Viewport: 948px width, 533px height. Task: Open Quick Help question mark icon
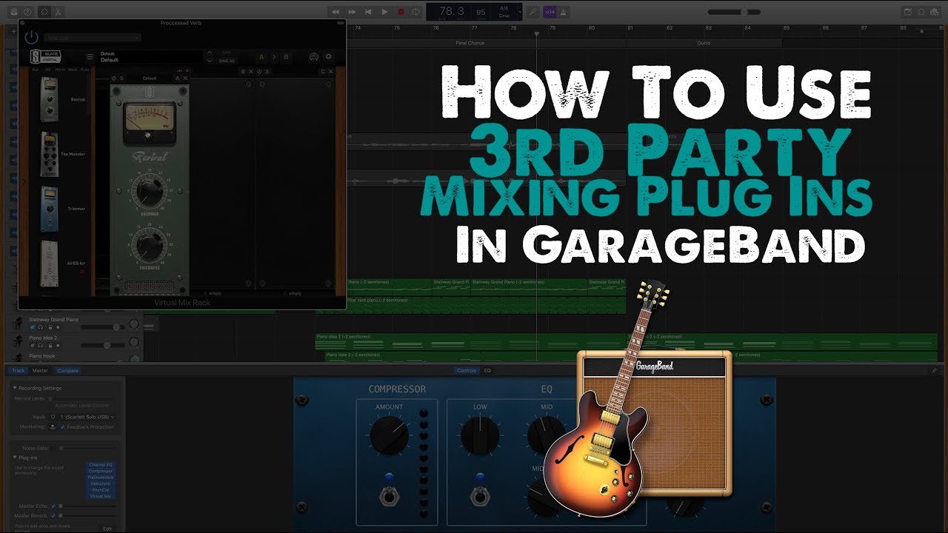click(28, 12)
